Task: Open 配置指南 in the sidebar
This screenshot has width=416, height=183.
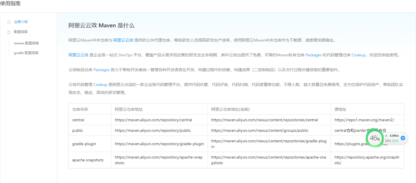Action: 21,32
